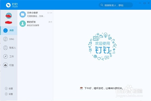Click the 创建 plus icon
This screenshot has width=151, height=101.
6,88
